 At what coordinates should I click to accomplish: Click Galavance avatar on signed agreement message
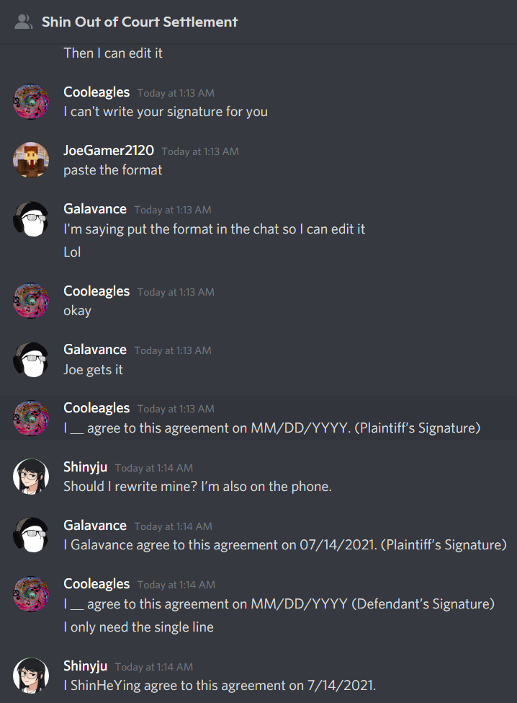31,535
